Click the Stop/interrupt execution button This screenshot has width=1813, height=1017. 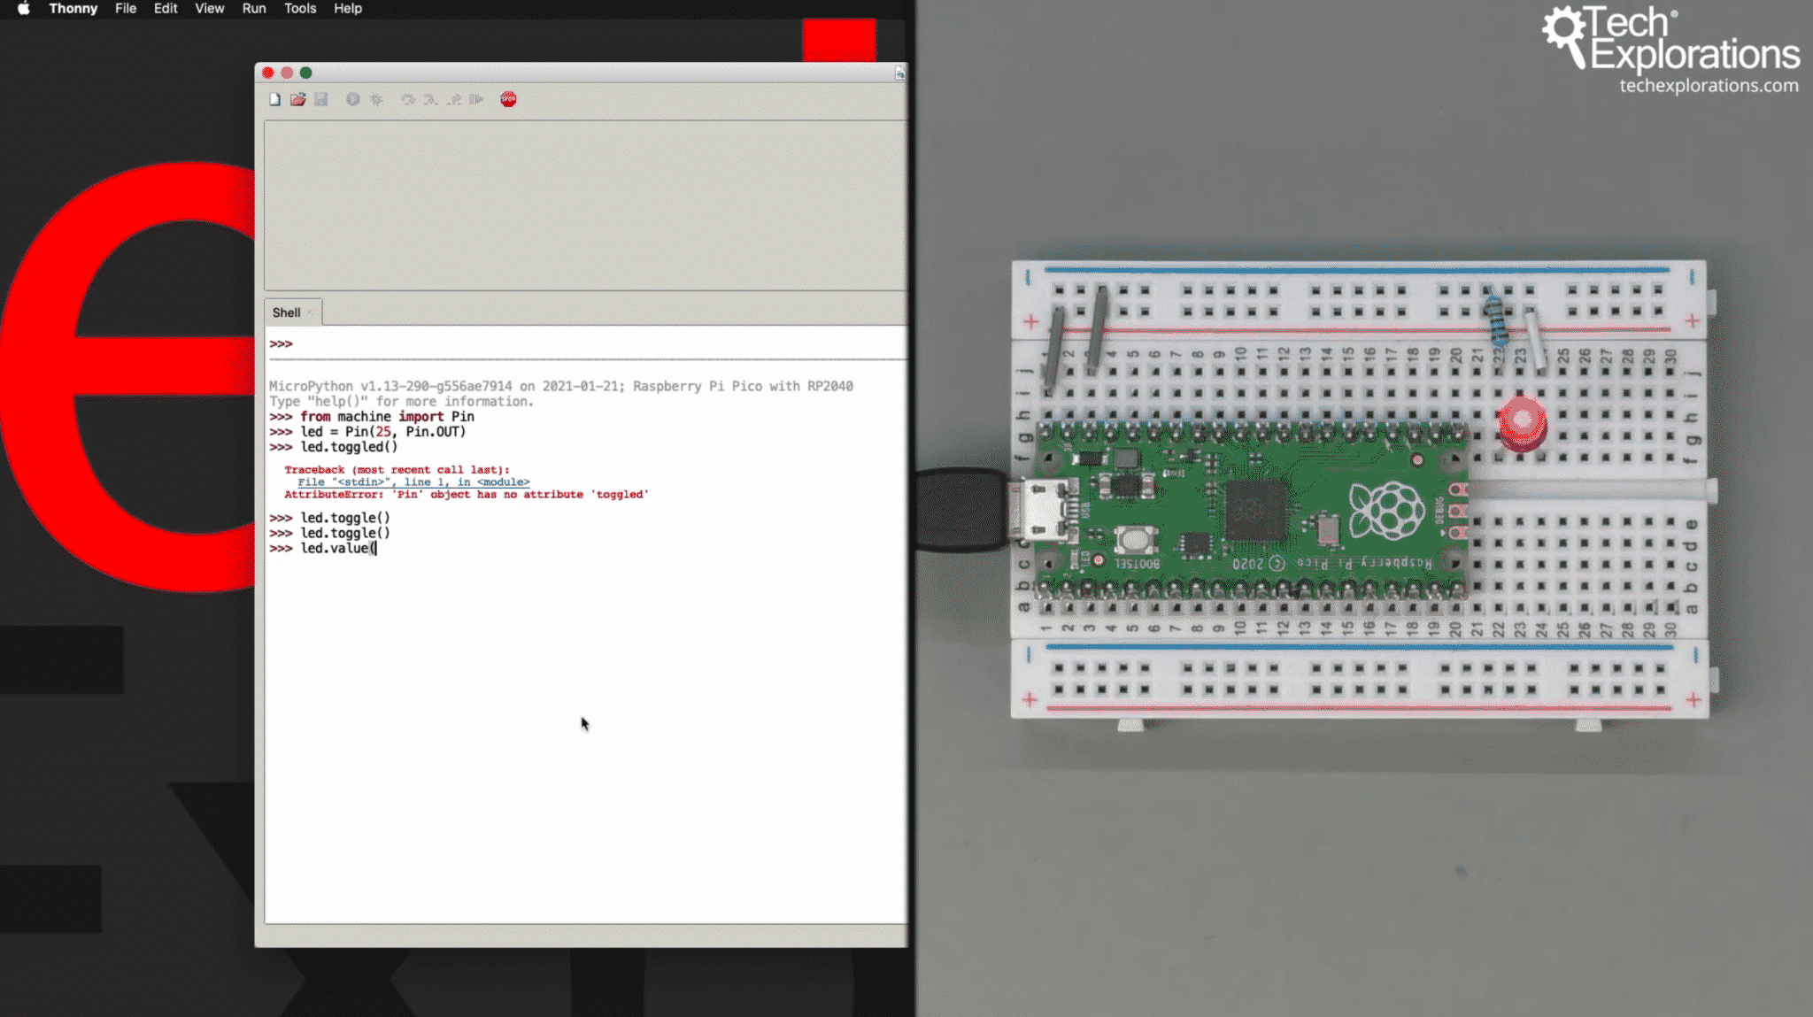tap(508, 98)
